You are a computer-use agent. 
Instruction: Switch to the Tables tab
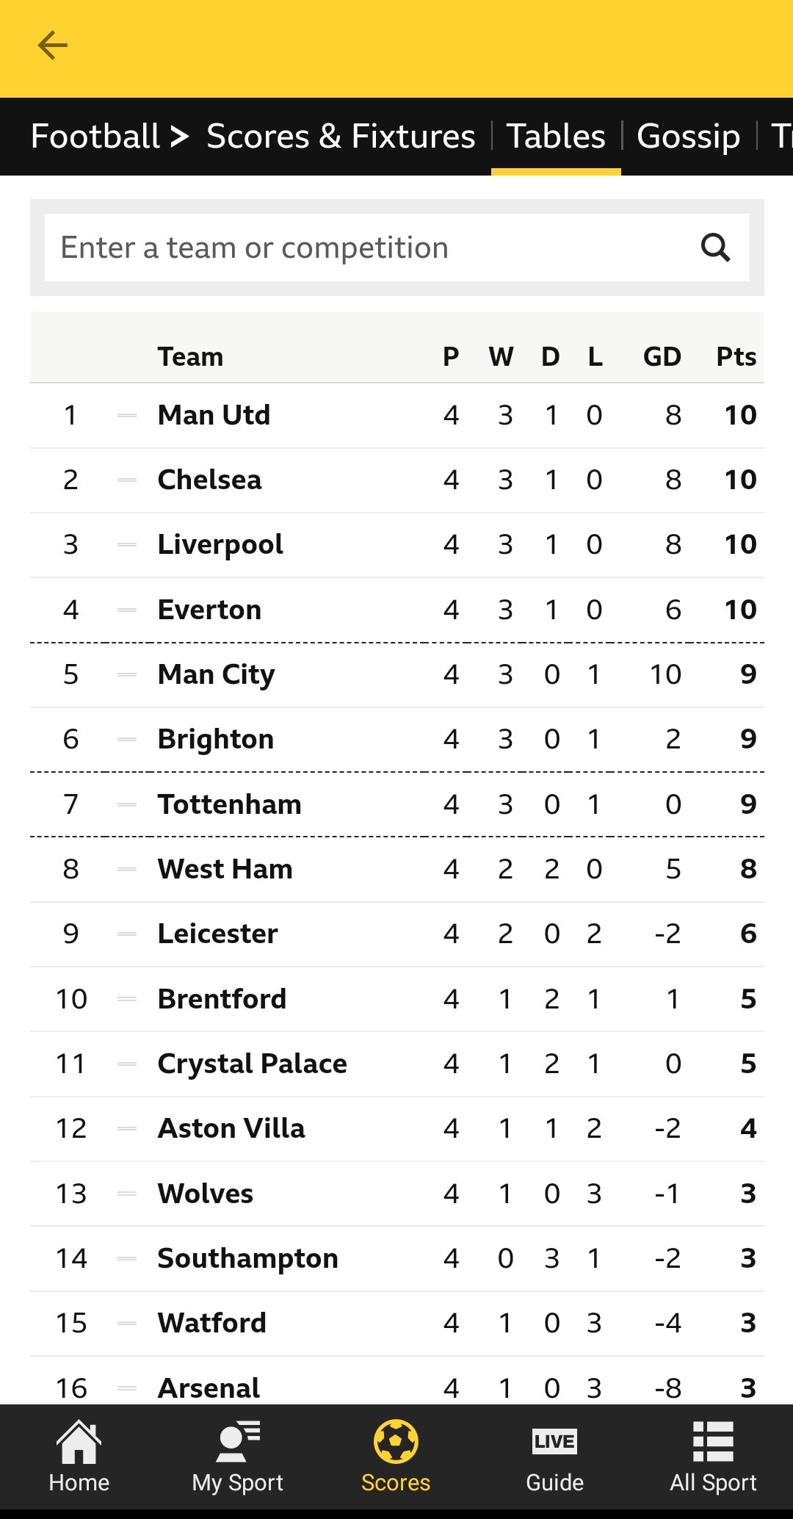556,137
